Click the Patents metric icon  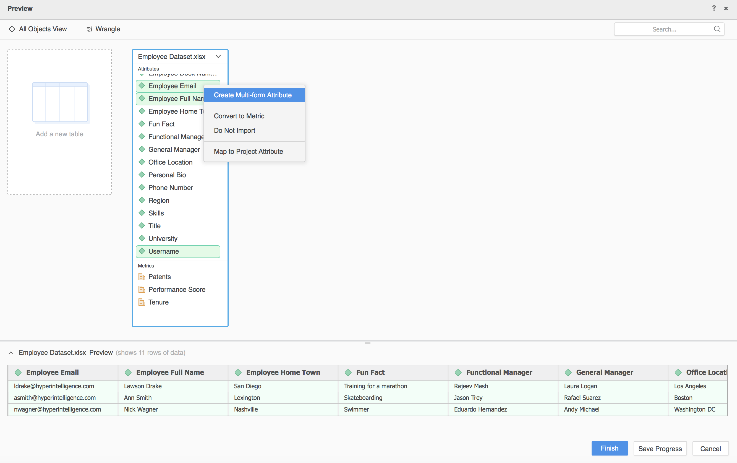[142, 277]
